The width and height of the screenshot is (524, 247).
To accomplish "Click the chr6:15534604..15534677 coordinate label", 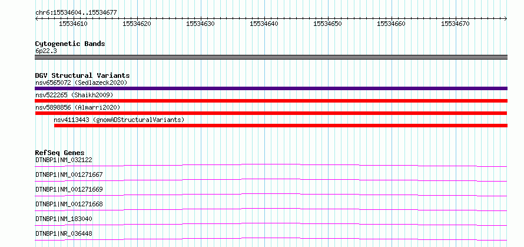I will (76, 13).
